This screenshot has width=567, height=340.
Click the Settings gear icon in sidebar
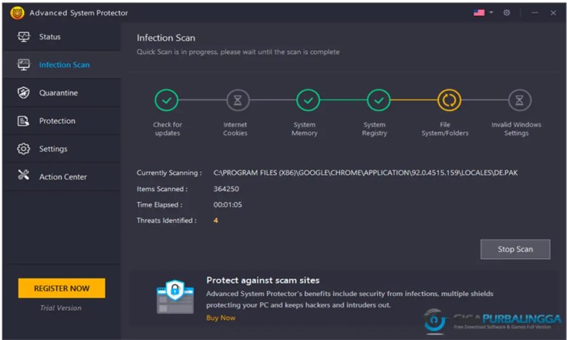tap(23, 149)
